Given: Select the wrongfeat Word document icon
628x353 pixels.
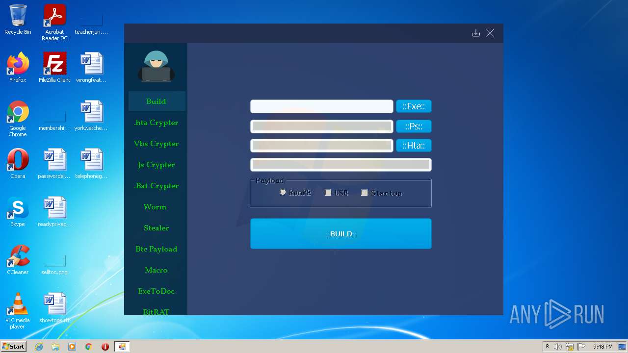Looking at the screenshot, I should tap(91, 68).
